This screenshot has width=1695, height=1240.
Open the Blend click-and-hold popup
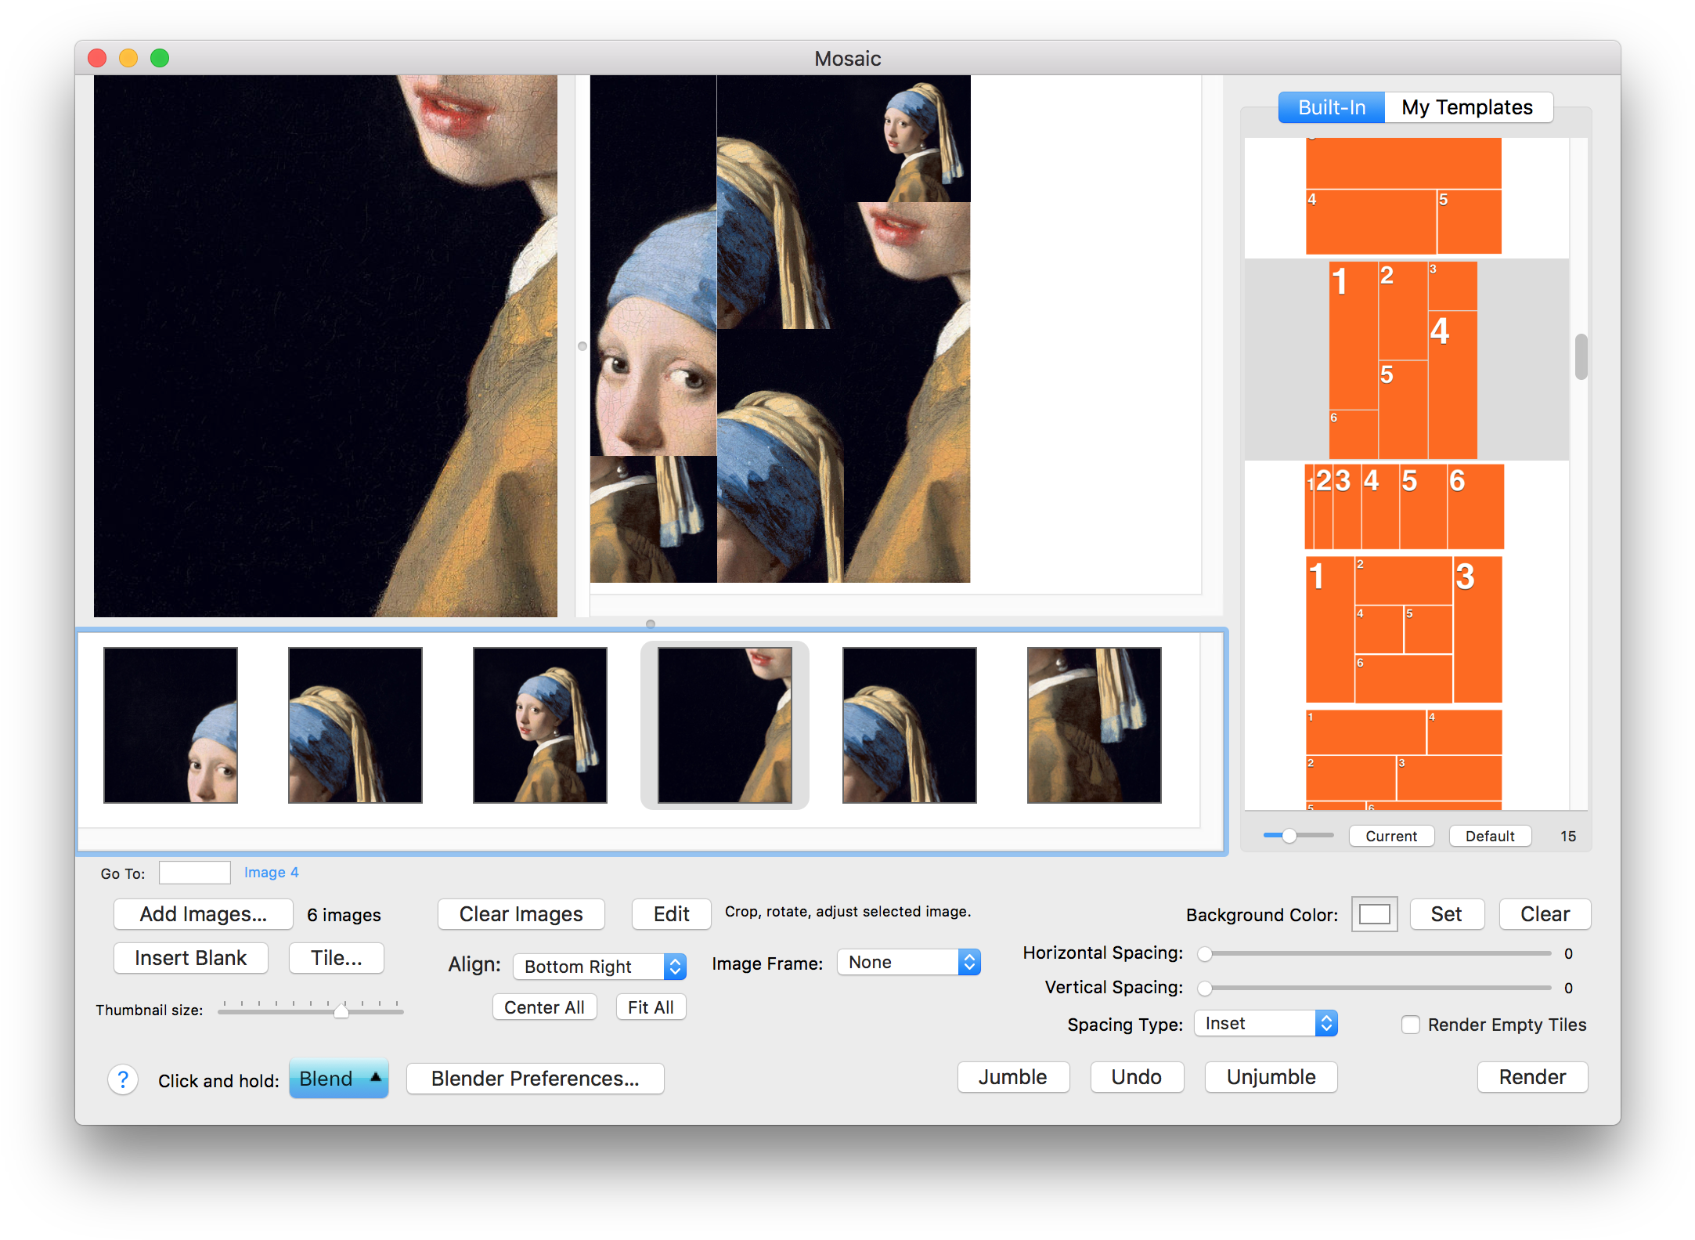tap(339, 1079)
